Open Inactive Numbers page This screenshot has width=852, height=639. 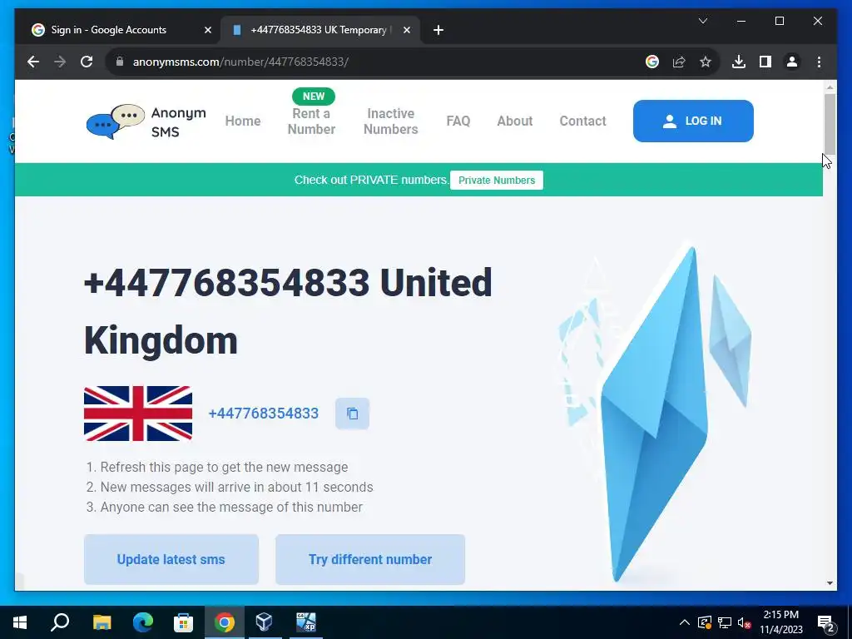(x=391, y=121)
